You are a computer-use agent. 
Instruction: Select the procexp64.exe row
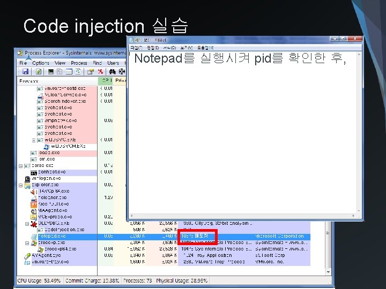click(x=164, y=249)
